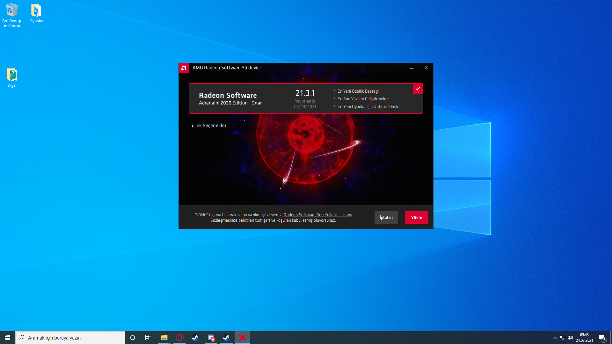Open the volume control in the tray
This screenshot has height=344, width=612.
pyautogui.click(x=570, y=338)
